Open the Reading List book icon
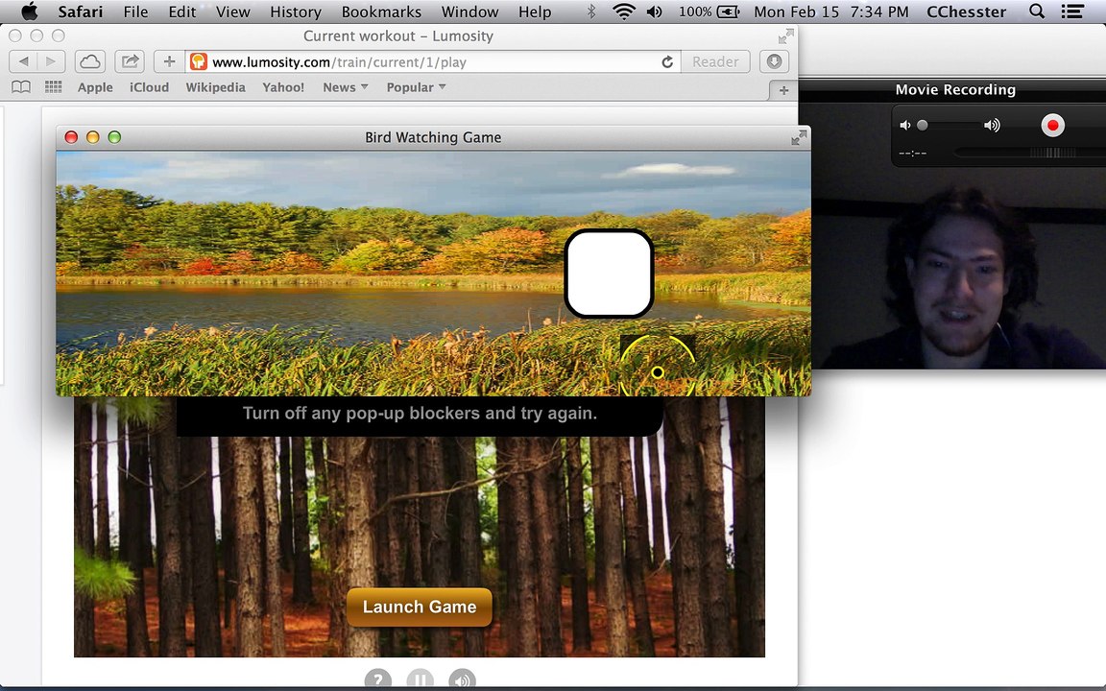 tap(21, 86)
